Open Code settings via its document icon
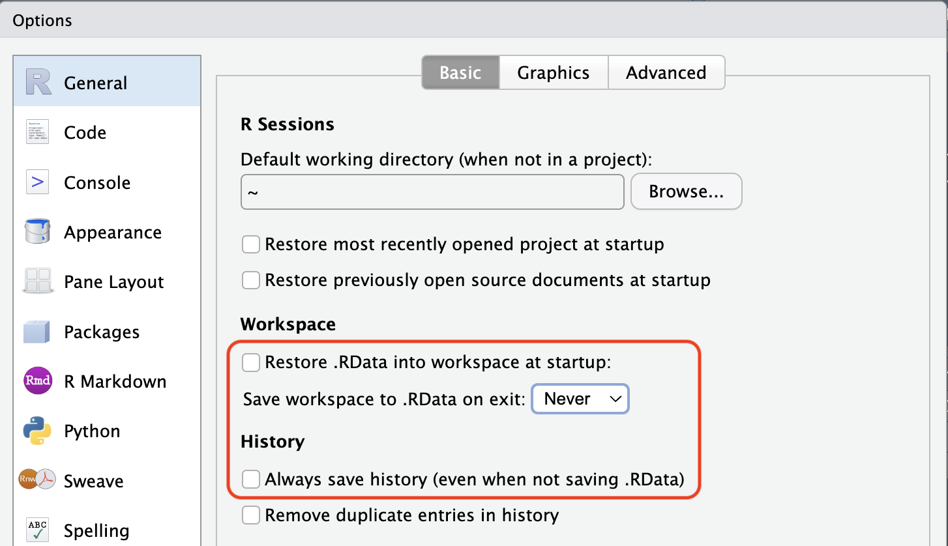 (38, 132)
